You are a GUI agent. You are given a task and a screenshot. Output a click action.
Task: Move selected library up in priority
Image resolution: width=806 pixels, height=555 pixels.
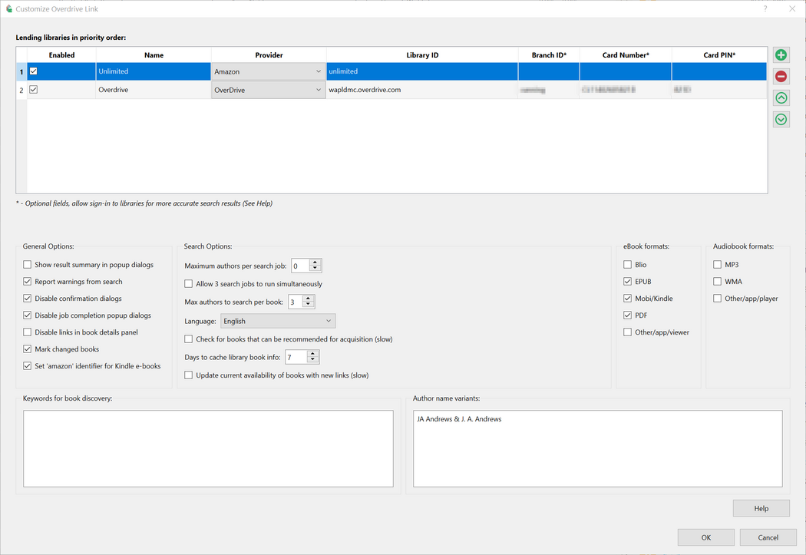tap(781, 98)
